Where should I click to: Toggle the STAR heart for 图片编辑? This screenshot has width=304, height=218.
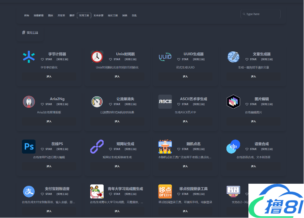[247, 104]
